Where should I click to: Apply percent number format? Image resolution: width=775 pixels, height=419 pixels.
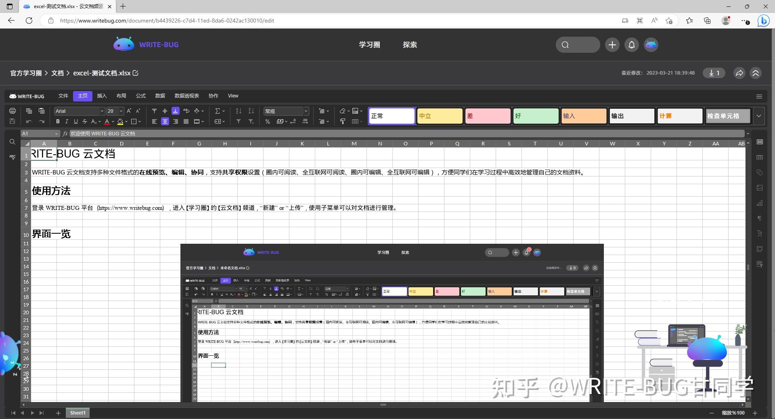267,122
